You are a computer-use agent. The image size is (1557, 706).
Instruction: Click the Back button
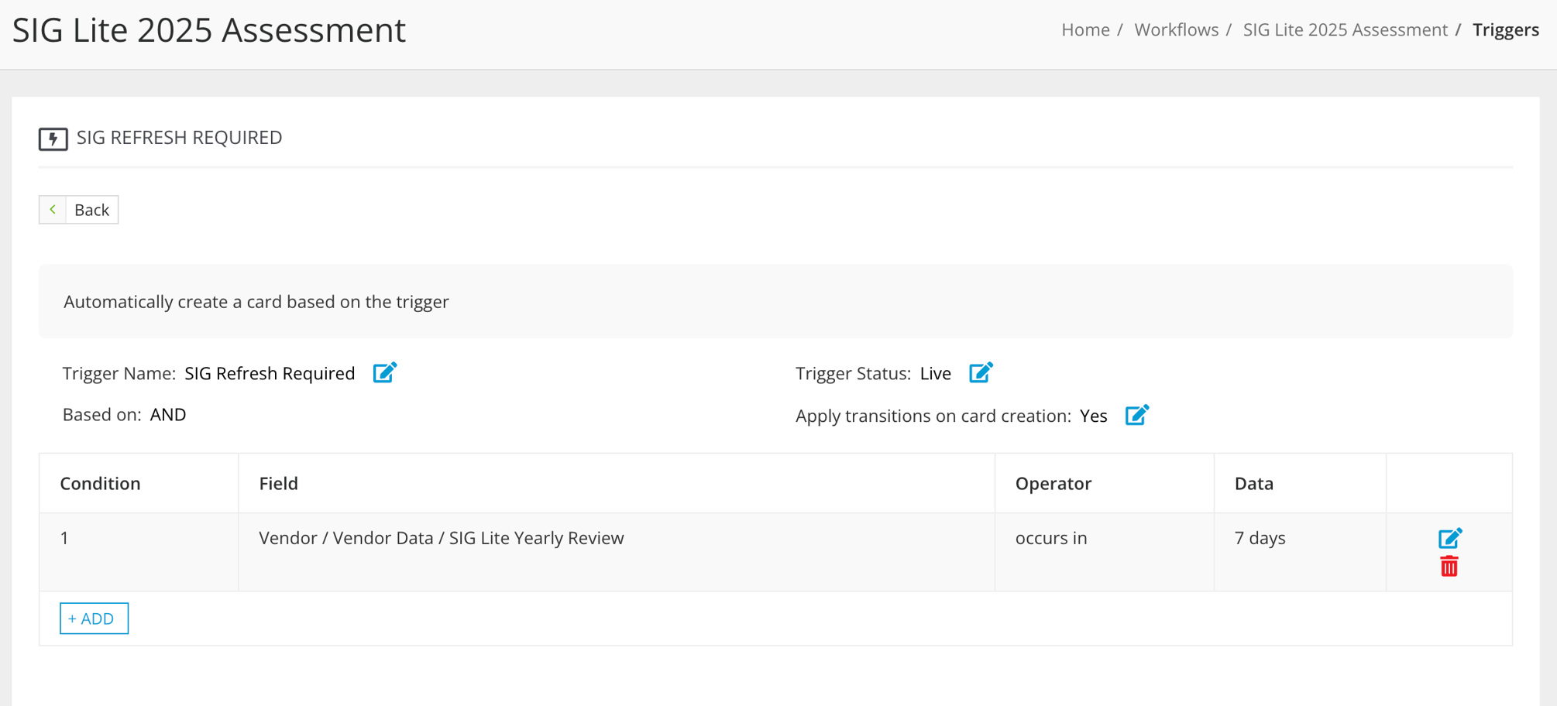click(91, 209)
